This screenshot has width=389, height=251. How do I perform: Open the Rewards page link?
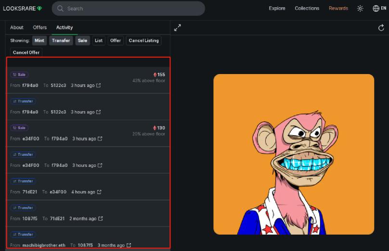[x=338, y=9]
